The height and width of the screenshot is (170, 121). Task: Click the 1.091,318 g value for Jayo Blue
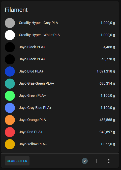click(106, 71)
